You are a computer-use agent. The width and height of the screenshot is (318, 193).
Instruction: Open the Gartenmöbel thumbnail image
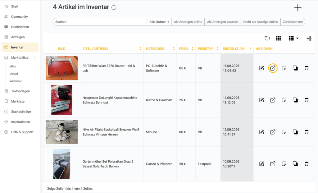[x=62, y=164]
